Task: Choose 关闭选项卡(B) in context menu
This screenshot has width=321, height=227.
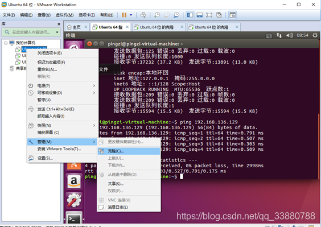Action: tap(63, 53)
